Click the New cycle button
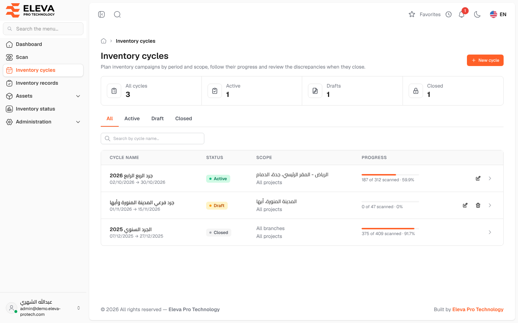 [485, 60]
